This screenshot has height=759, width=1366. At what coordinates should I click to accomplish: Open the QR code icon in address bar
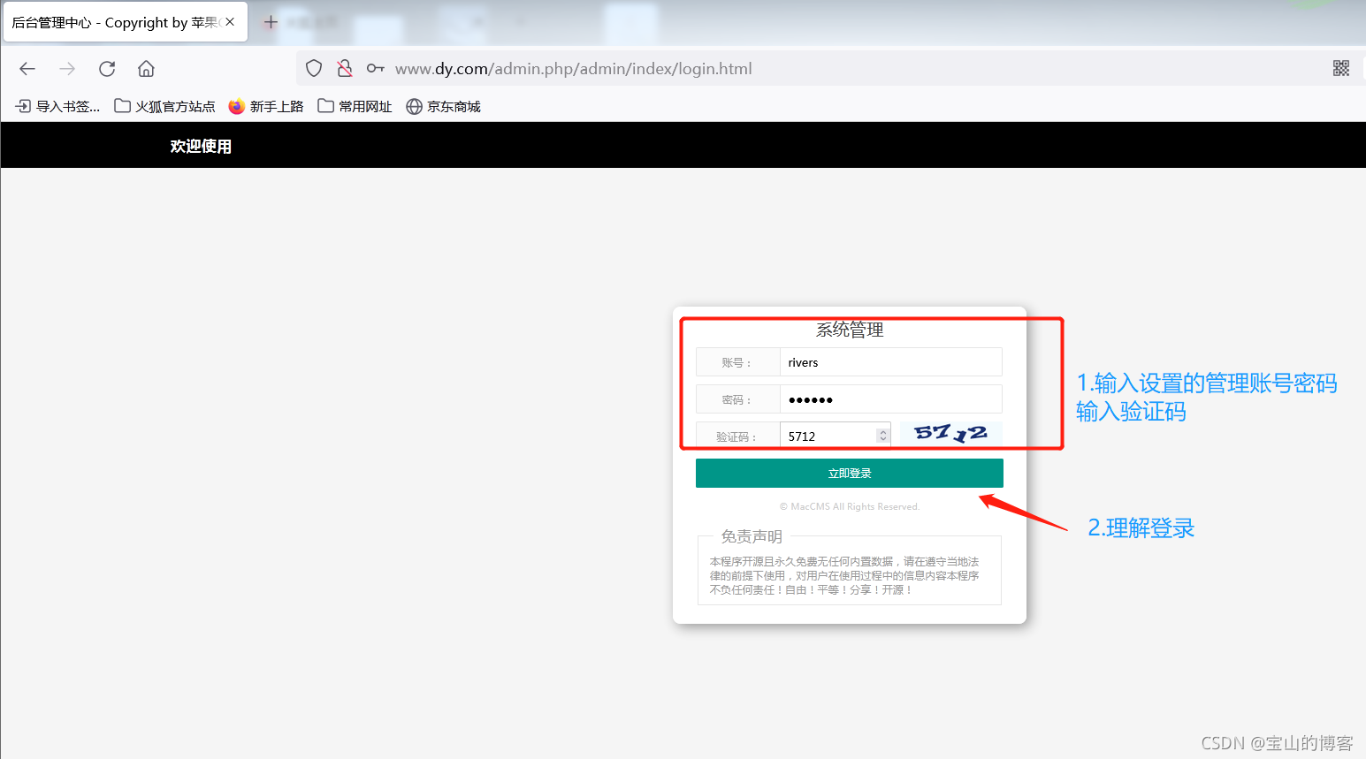pyautogui.click(x=1341, y=69)
